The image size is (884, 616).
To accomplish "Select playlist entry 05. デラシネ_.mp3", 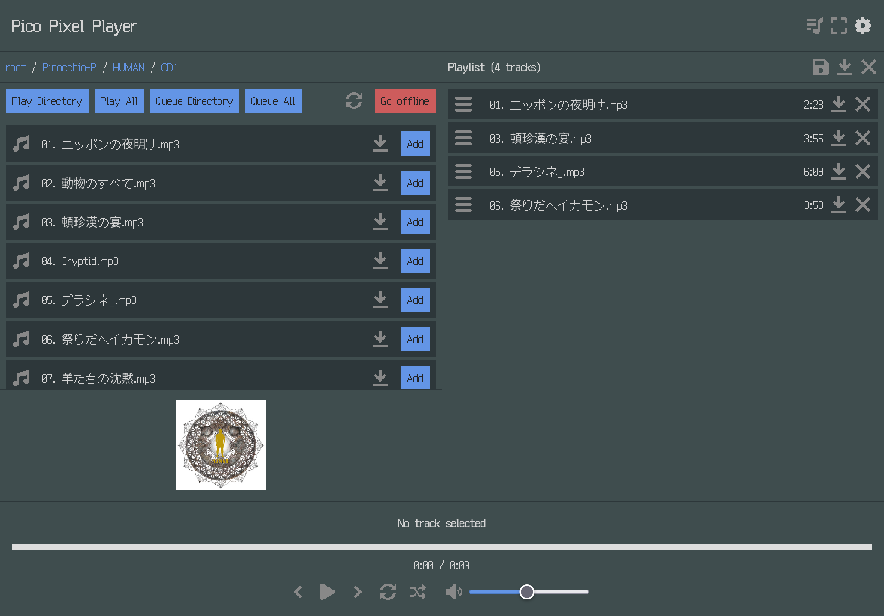I will 663,172.
